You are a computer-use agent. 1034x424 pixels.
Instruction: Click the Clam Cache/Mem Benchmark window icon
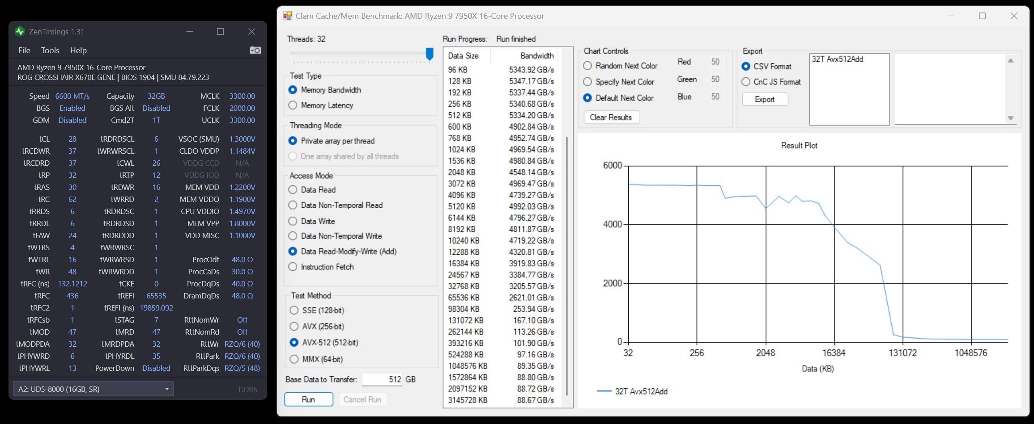(287, 16)
